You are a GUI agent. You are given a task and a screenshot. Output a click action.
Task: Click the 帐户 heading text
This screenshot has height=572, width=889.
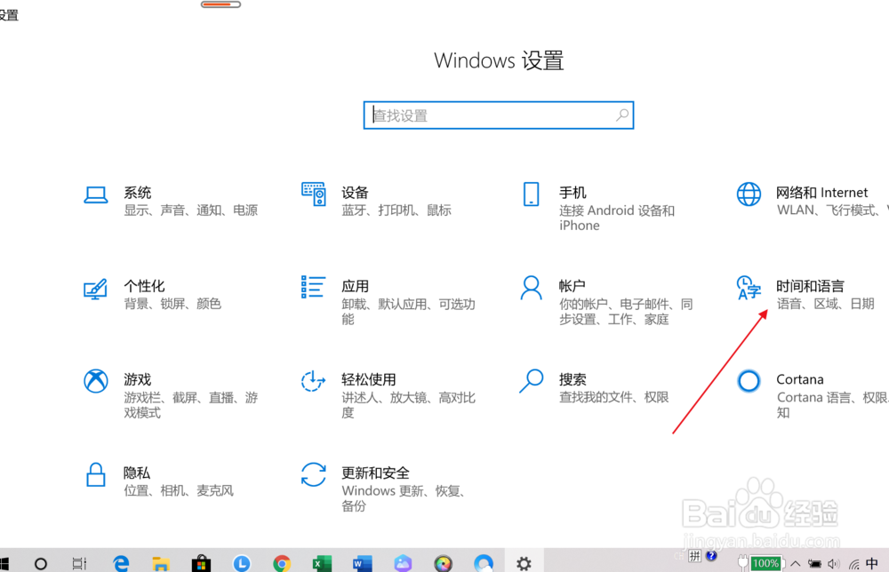(x=572, y=286)
